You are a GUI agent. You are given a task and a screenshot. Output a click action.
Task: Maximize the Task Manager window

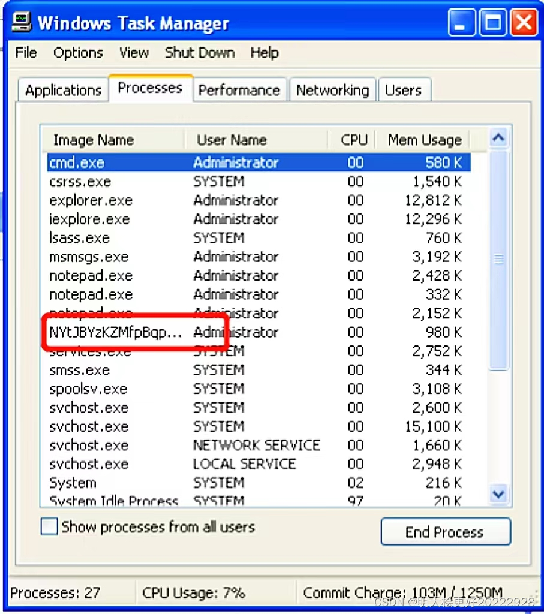492,22
